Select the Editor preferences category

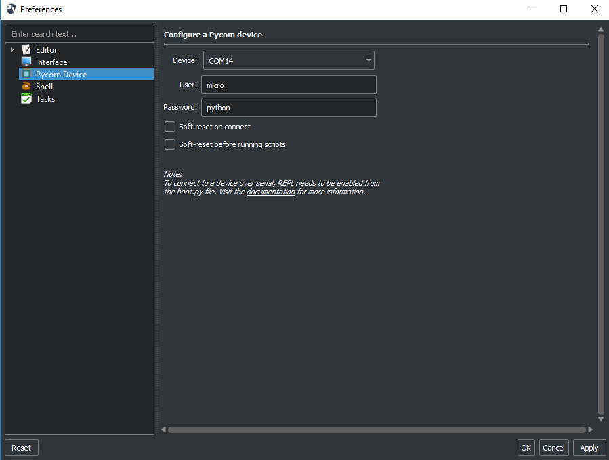46,49
